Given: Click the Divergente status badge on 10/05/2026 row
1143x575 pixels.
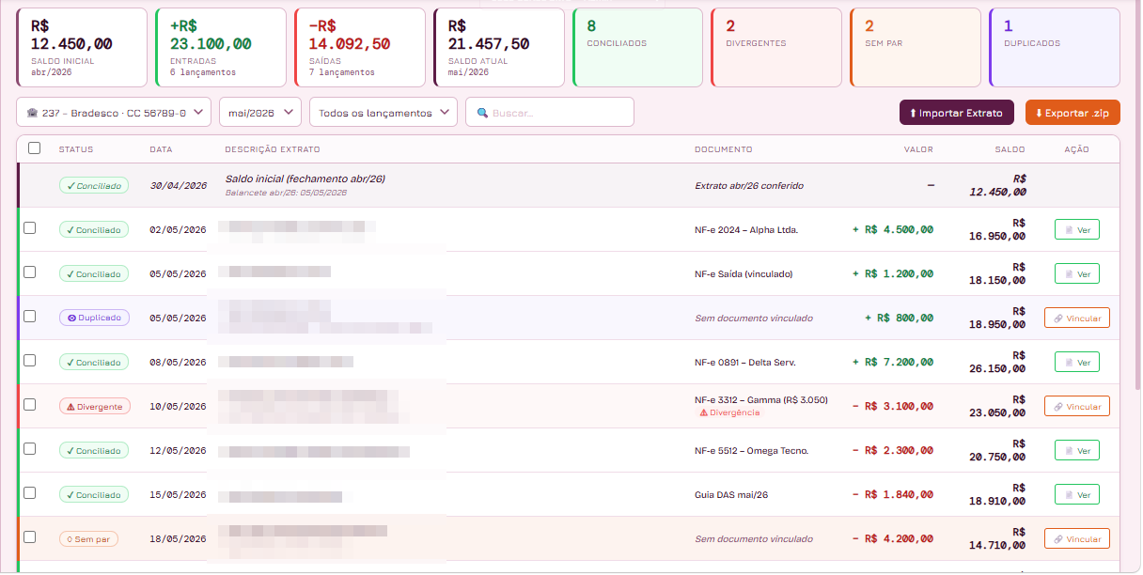Looking at the screenshot, I should point(95,407).
